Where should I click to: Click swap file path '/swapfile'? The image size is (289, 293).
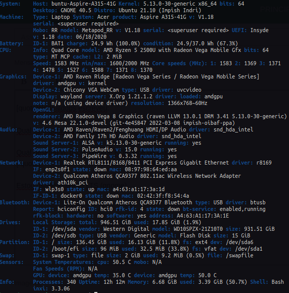tap(240, 256)
